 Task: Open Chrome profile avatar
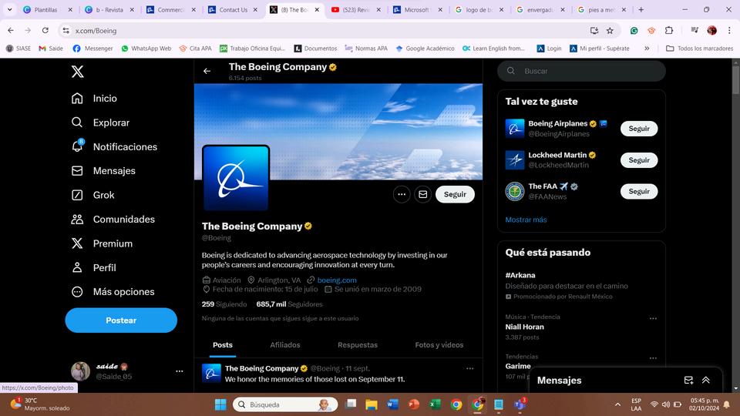point(712,31)
